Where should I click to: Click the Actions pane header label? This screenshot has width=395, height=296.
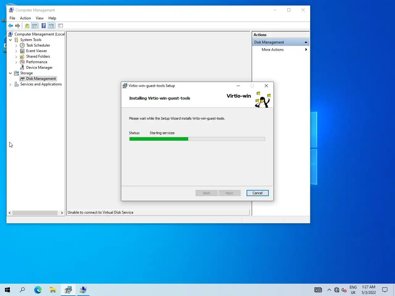click(x=260, y=35)
